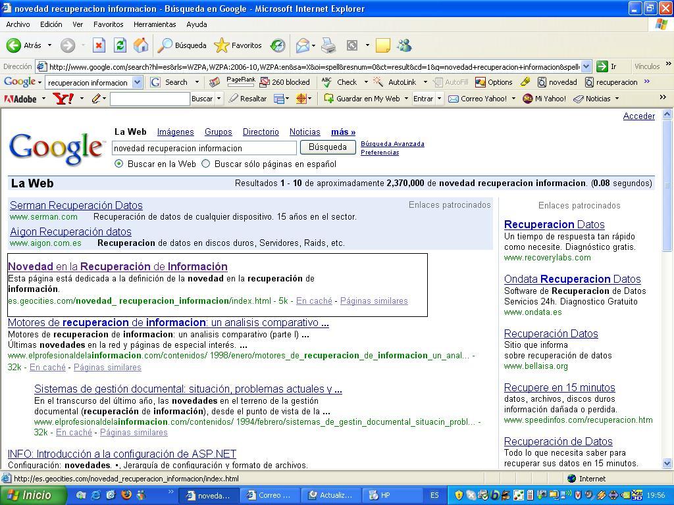Switch to Imágenes search tab

175,132
